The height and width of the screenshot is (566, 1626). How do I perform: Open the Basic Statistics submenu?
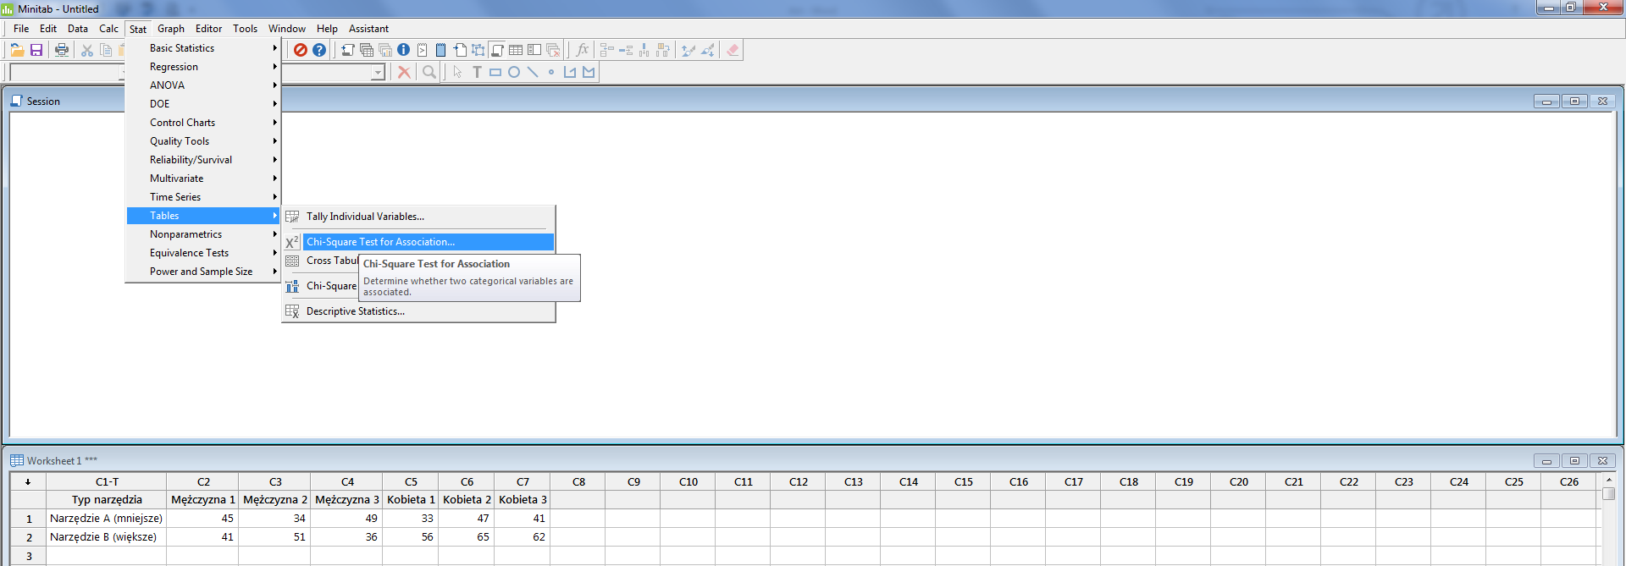(203, 48)
